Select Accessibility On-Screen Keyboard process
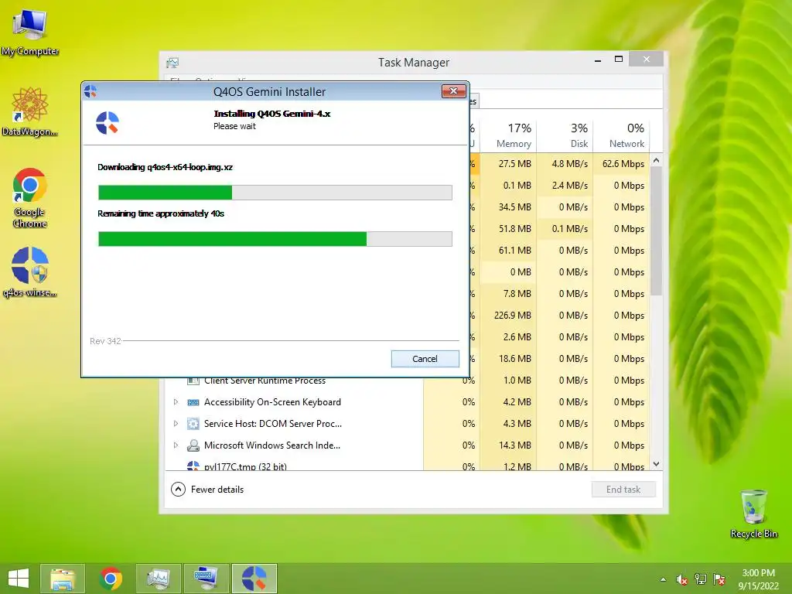Screen dimensions: 792x594 click(408, 402)
